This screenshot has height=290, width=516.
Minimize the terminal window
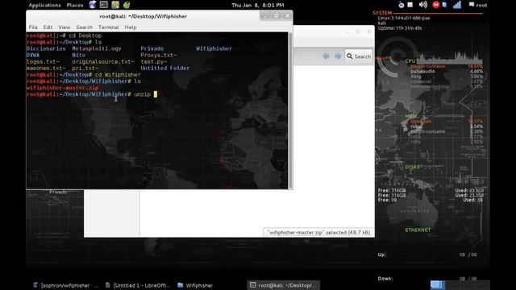pos(265,16)
